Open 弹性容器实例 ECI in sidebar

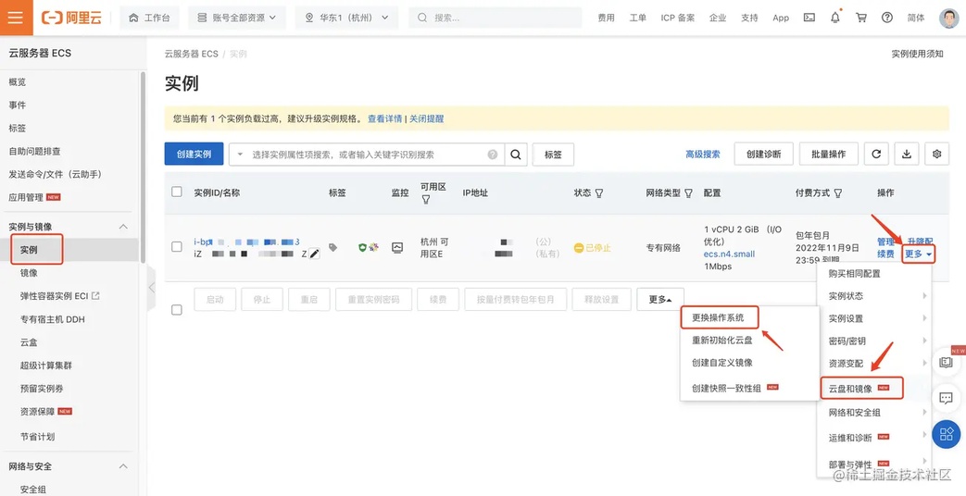click(x=60, y=296)
